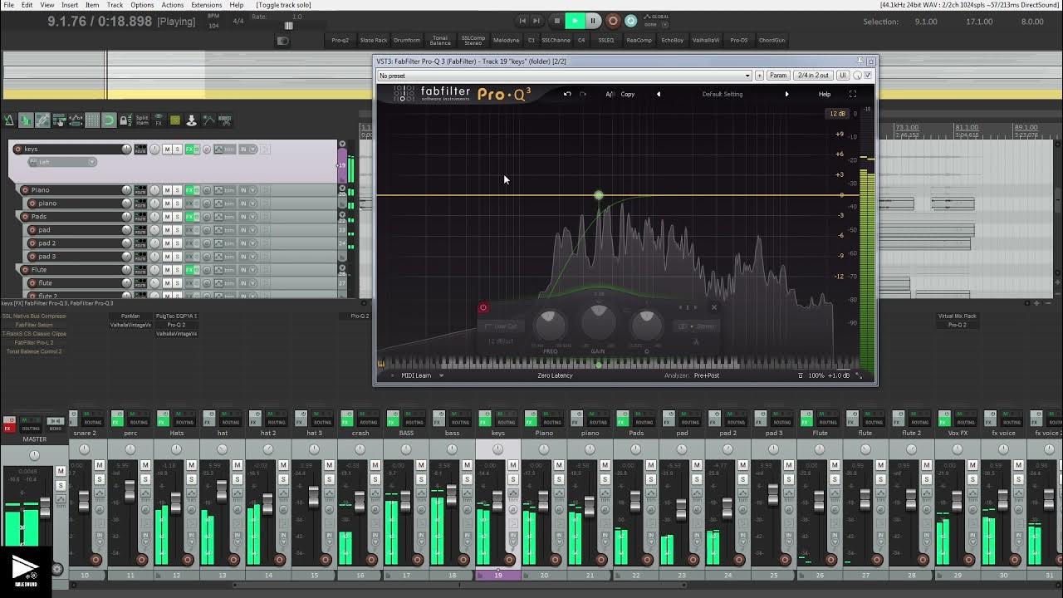This screenshot has height=598, width=1063.
Task: Click the Param button
Action: (x=778, y=76)
